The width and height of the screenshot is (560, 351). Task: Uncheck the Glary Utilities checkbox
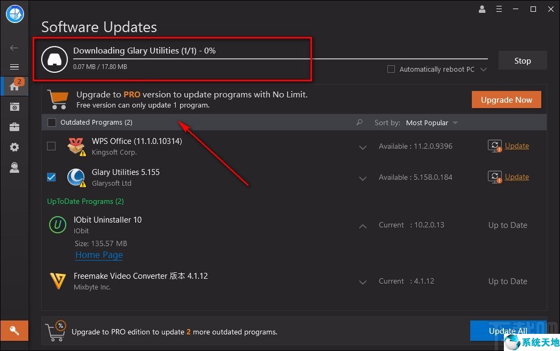tap(51, 177)
